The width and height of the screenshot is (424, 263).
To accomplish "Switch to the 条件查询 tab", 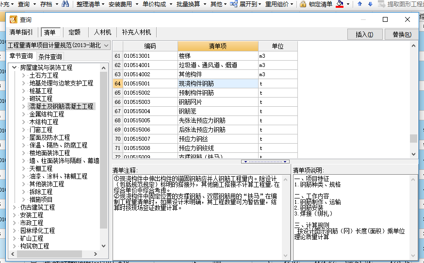I will pyautogui.click(x=50, y=57).
